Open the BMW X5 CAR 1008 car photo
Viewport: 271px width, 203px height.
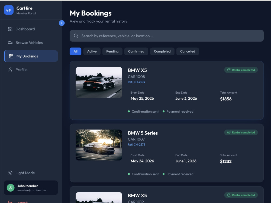pyautogui.click(x=99, y=82)
